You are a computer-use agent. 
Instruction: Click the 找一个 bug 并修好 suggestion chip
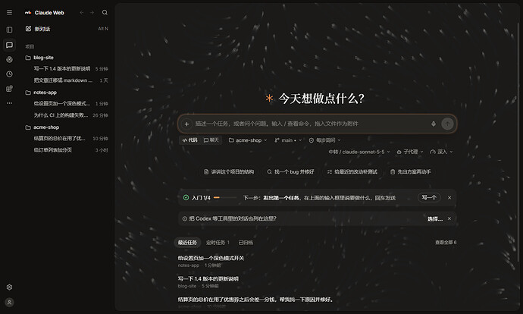[x=290, y=172]
